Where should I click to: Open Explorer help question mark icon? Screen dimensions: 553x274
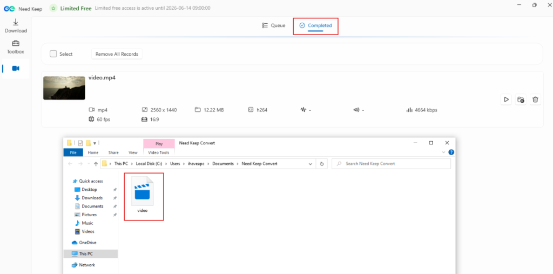point(451,152)
